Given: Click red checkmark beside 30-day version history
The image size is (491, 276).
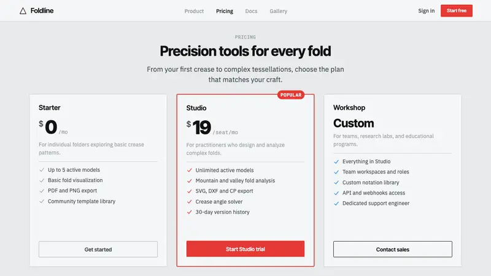Looking at the screenshot, I should pyautogui.click(x=190, y=212).
